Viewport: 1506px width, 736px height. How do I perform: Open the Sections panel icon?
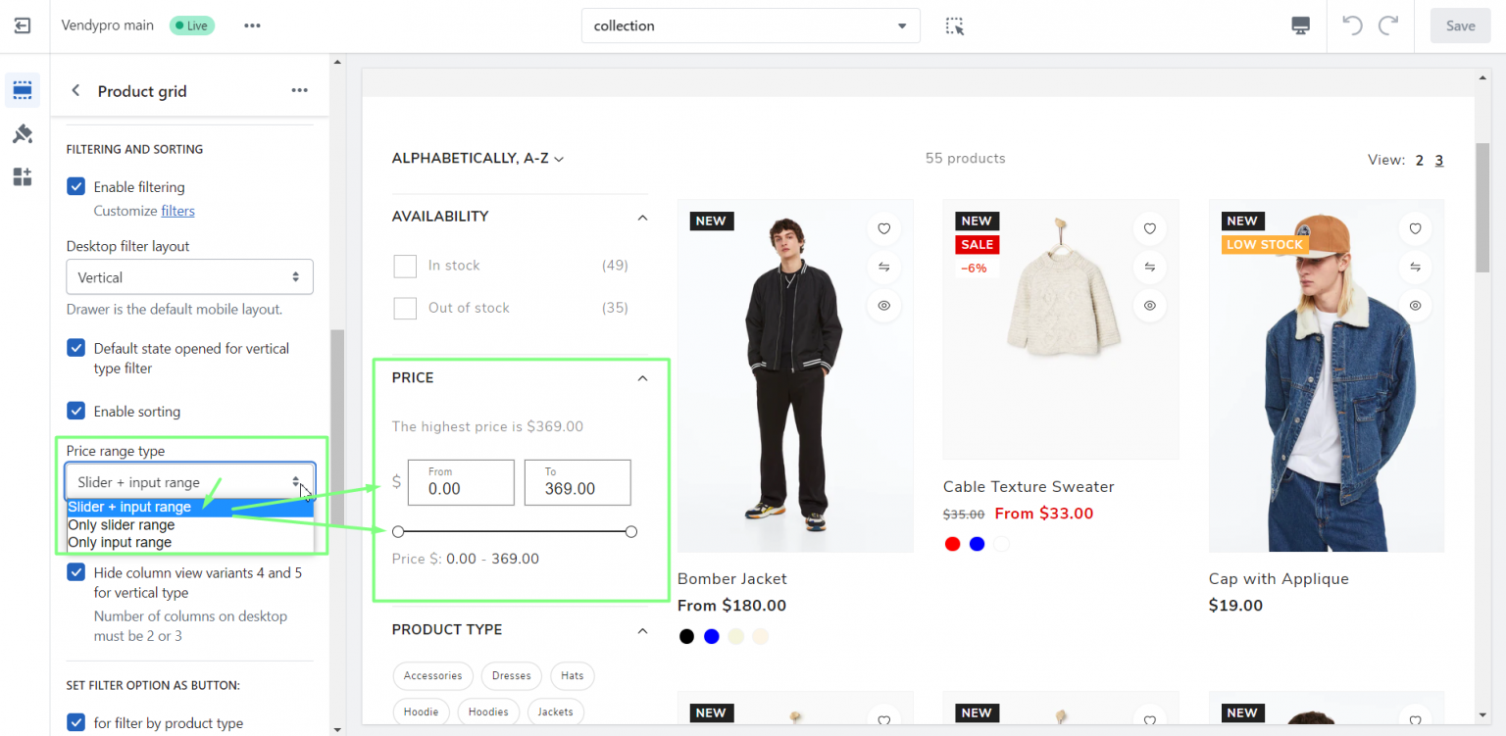23,90
